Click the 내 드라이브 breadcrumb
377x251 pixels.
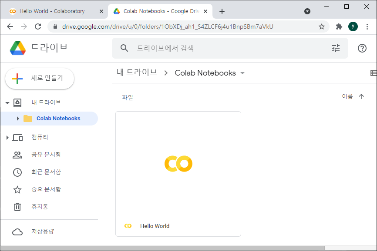click(137, 73)
